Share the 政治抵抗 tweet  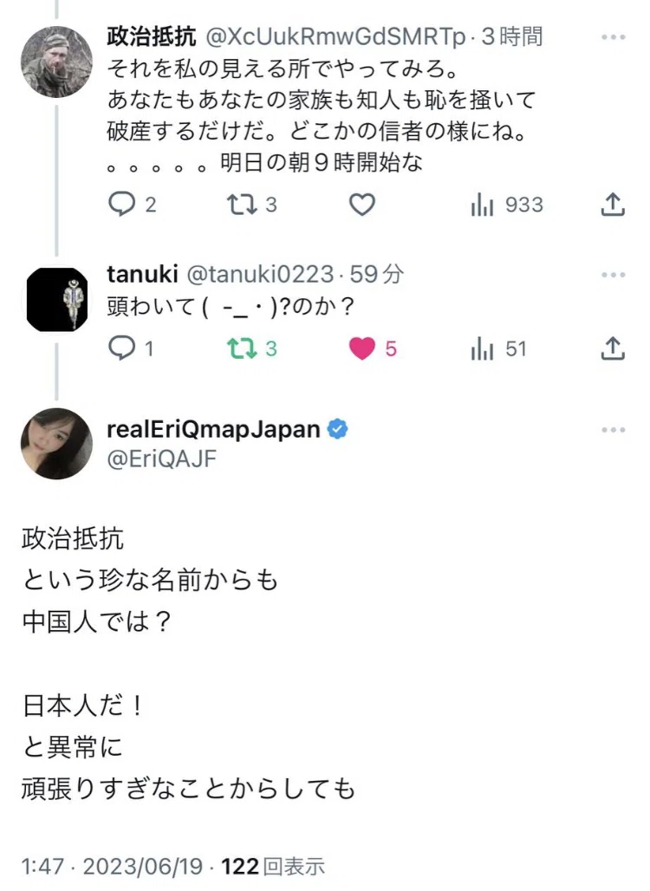click(613, 204)
